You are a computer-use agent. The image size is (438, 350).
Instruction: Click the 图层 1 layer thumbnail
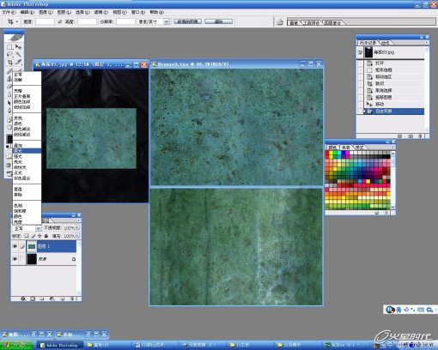[32, 246]
